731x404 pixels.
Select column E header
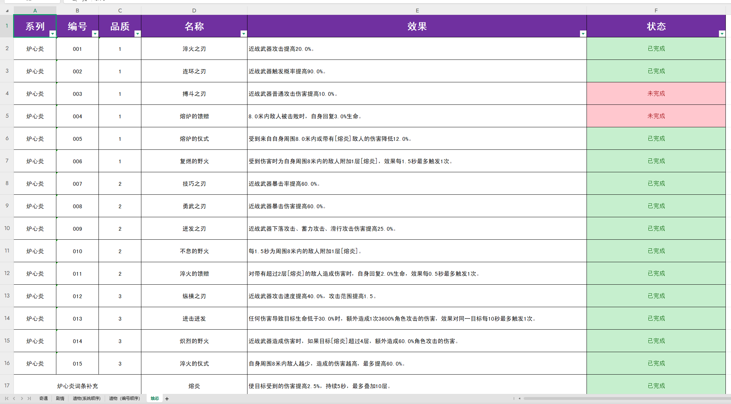pyautogui.click(x=417, y=11)
